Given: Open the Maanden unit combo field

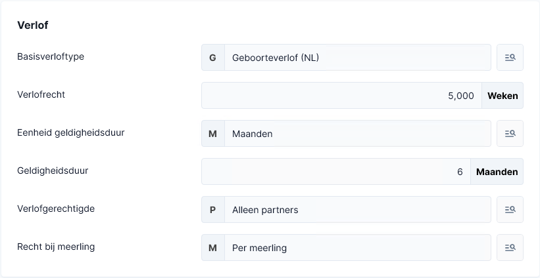Looking at the screenshot, I should pyautogui.click(x=358, y=134).
